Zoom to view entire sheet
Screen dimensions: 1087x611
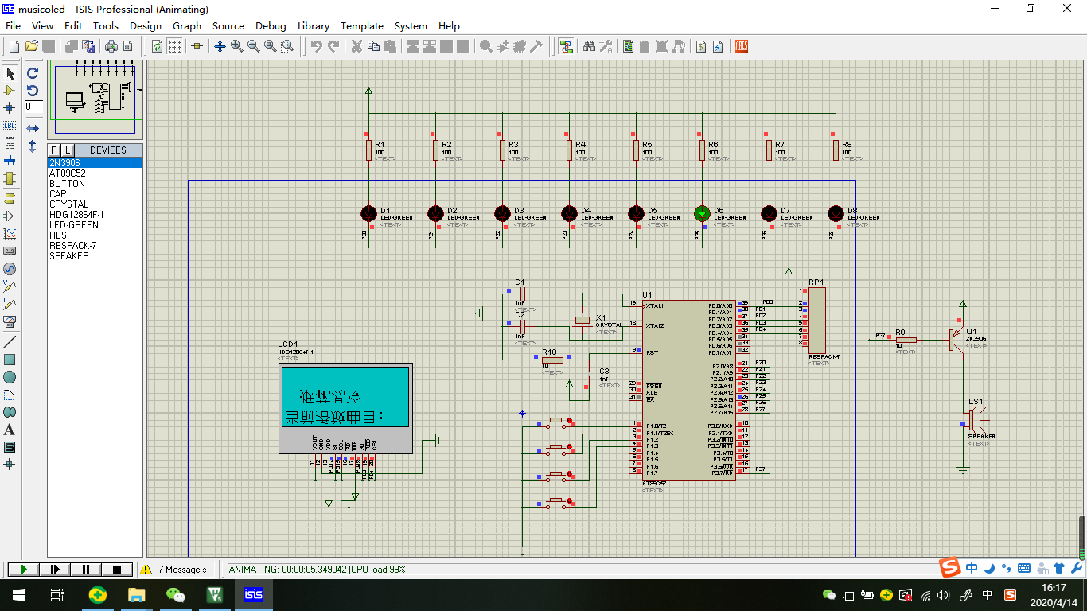pyautogui.click(x=271, y=46)
